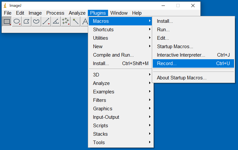This screenshot has width=238, height=150.
Task: Expand the Analyze plugins submenu
Action: [x=121, y=83]
